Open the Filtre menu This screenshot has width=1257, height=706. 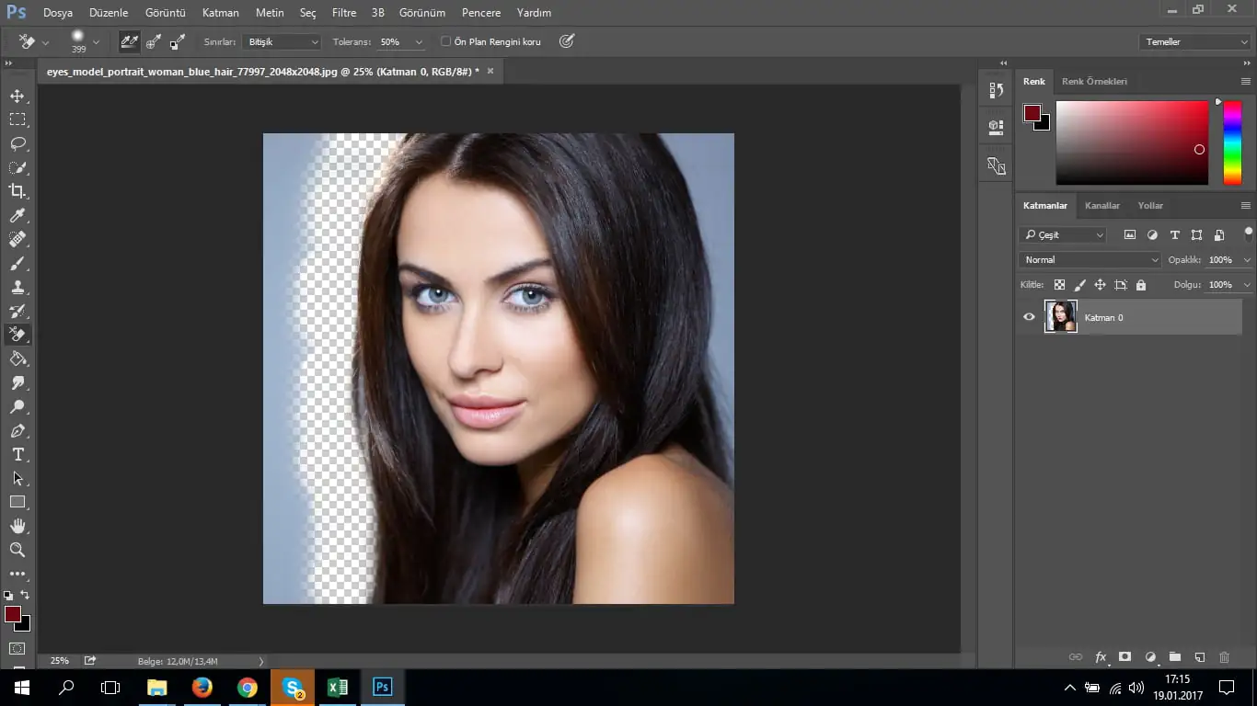344,13
